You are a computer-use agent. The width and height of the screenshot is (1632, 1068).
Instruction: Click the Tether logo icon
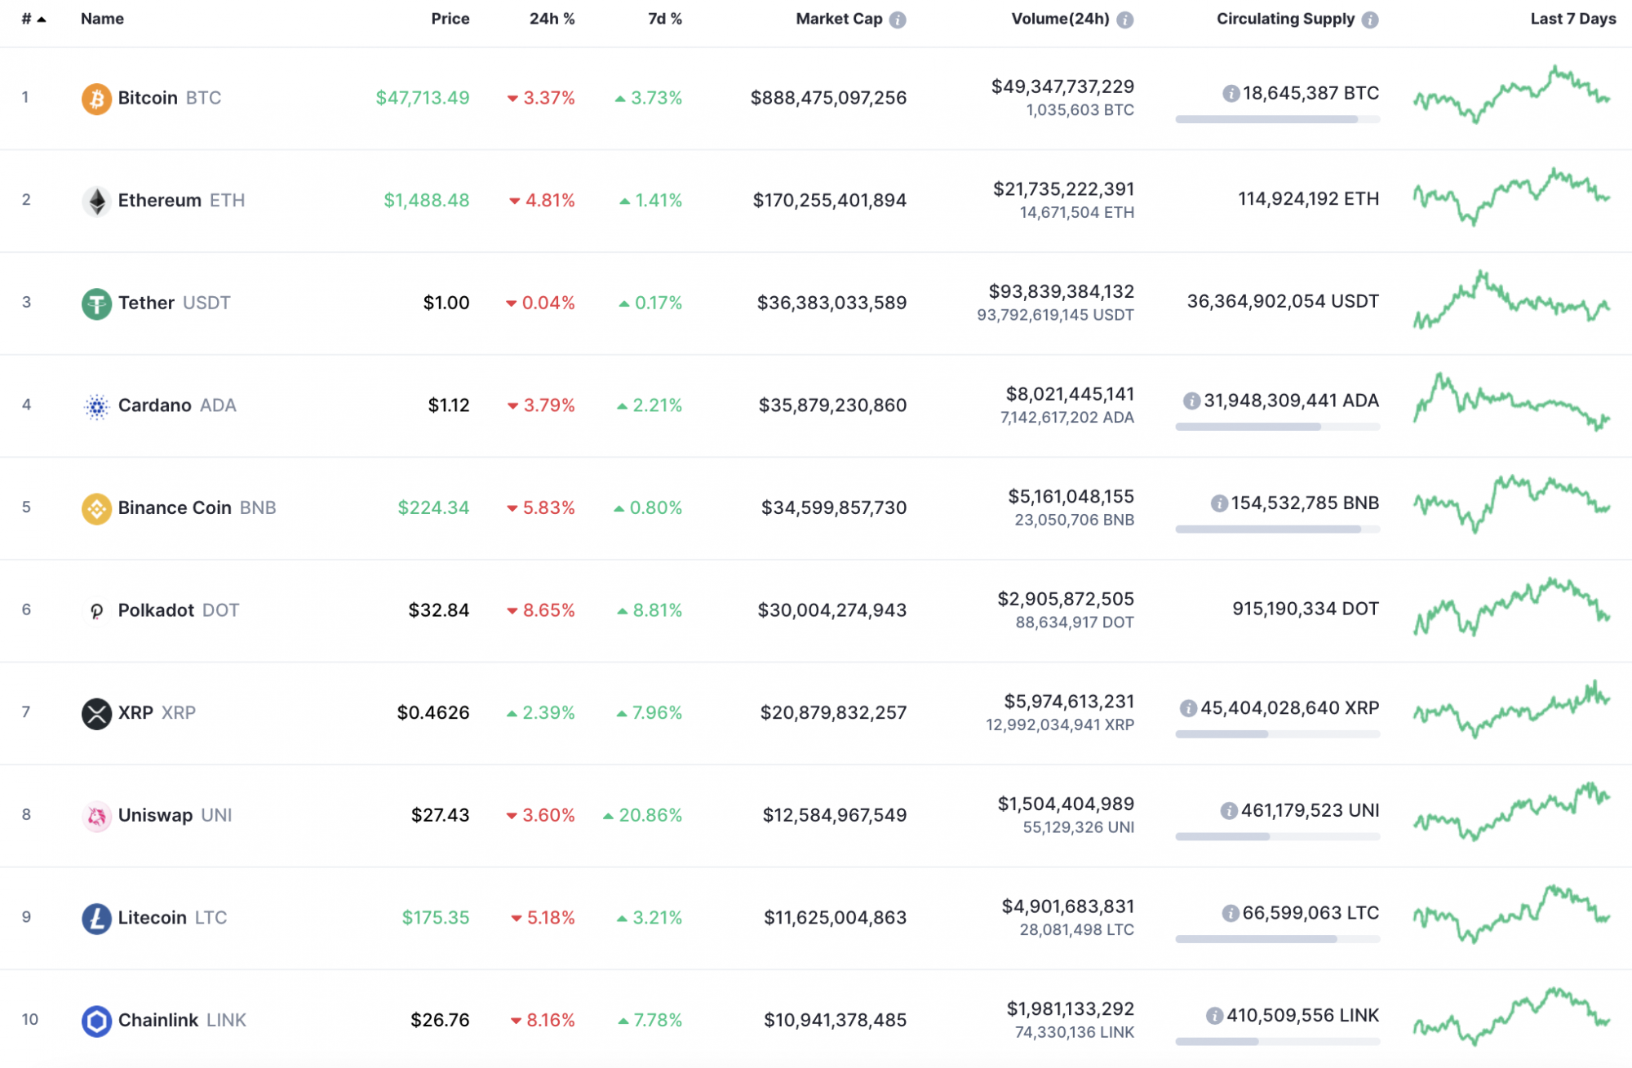(96, 304)
